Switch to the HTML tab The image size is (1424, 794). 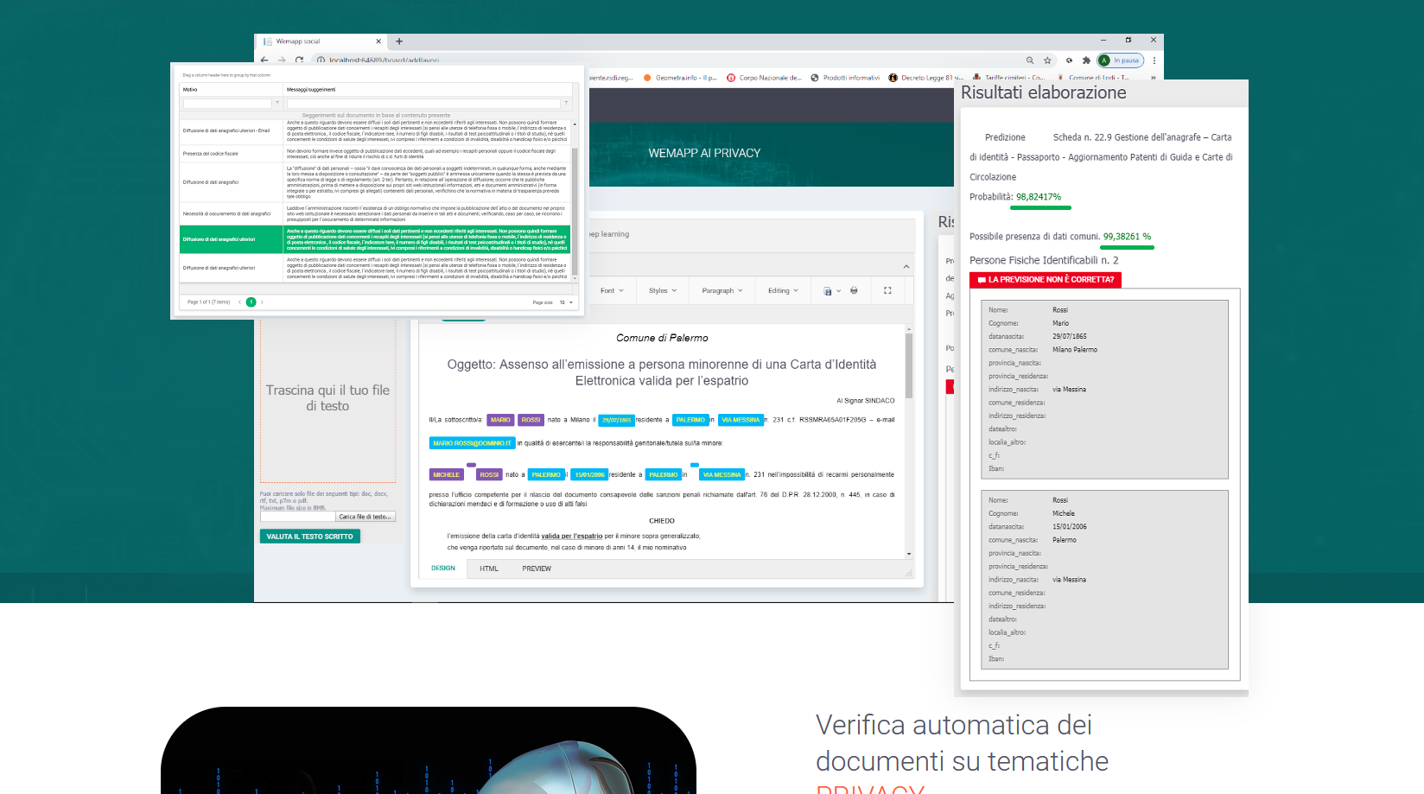click(x=489, y=569)
